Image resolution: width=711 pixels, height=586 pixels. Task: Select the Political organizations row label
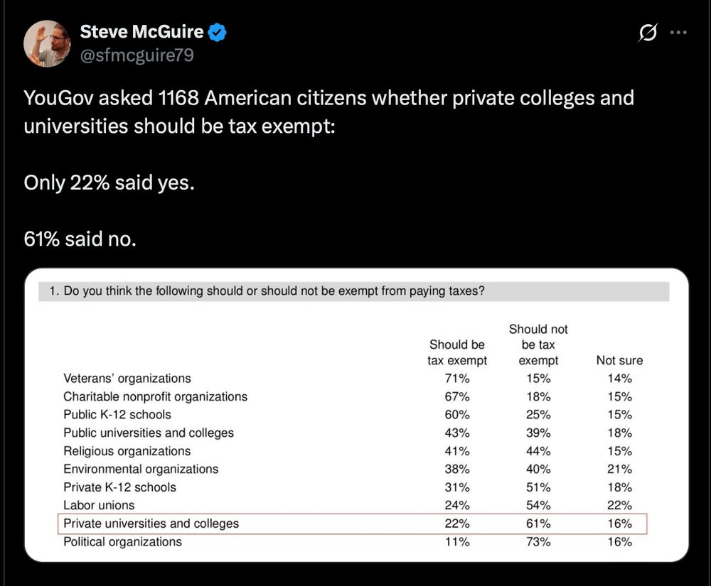click(122, 542)
